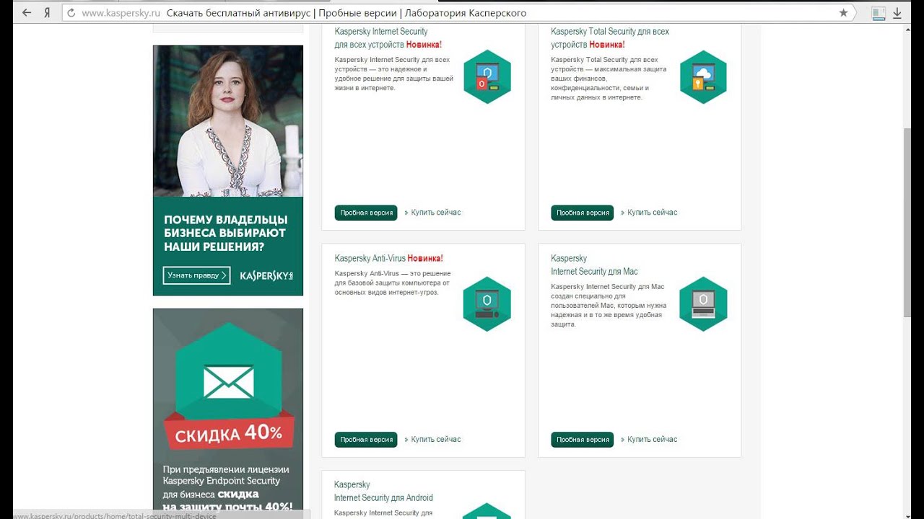Click Купить сейчас for Kaspersky Internet Security
924x519 pixels.
[435, 213]
